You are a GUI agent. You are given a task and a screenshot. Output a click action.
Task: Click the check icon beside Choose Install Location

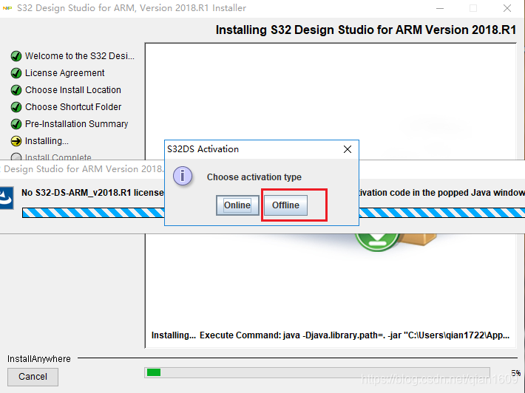pyautogui.click(x=16, y=90)
